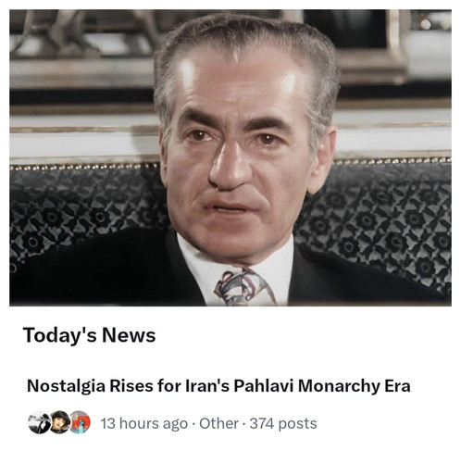
Task: Open the news story photo thumbnail
Action: [x=230, y=157]
